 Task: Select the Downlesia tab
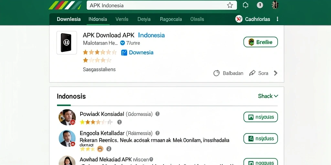coord(69,19)
